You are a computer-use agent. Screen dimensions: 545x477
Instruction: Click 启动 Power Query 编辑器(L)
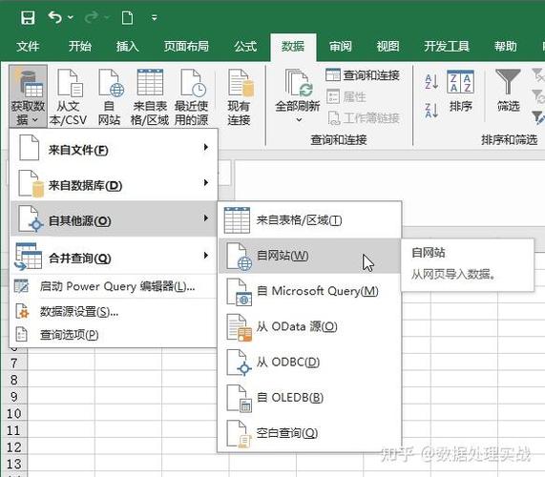pos(114,286)
